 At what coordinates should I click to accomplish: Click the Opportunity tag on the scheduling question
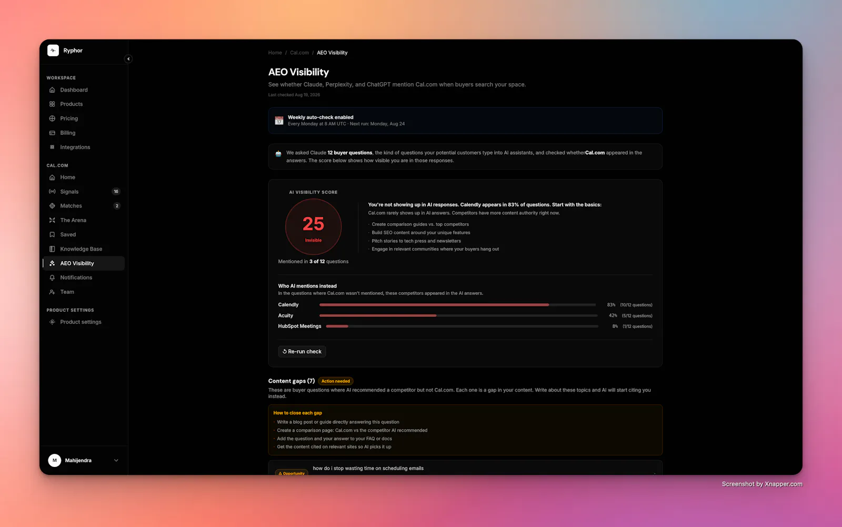point(292,473)
